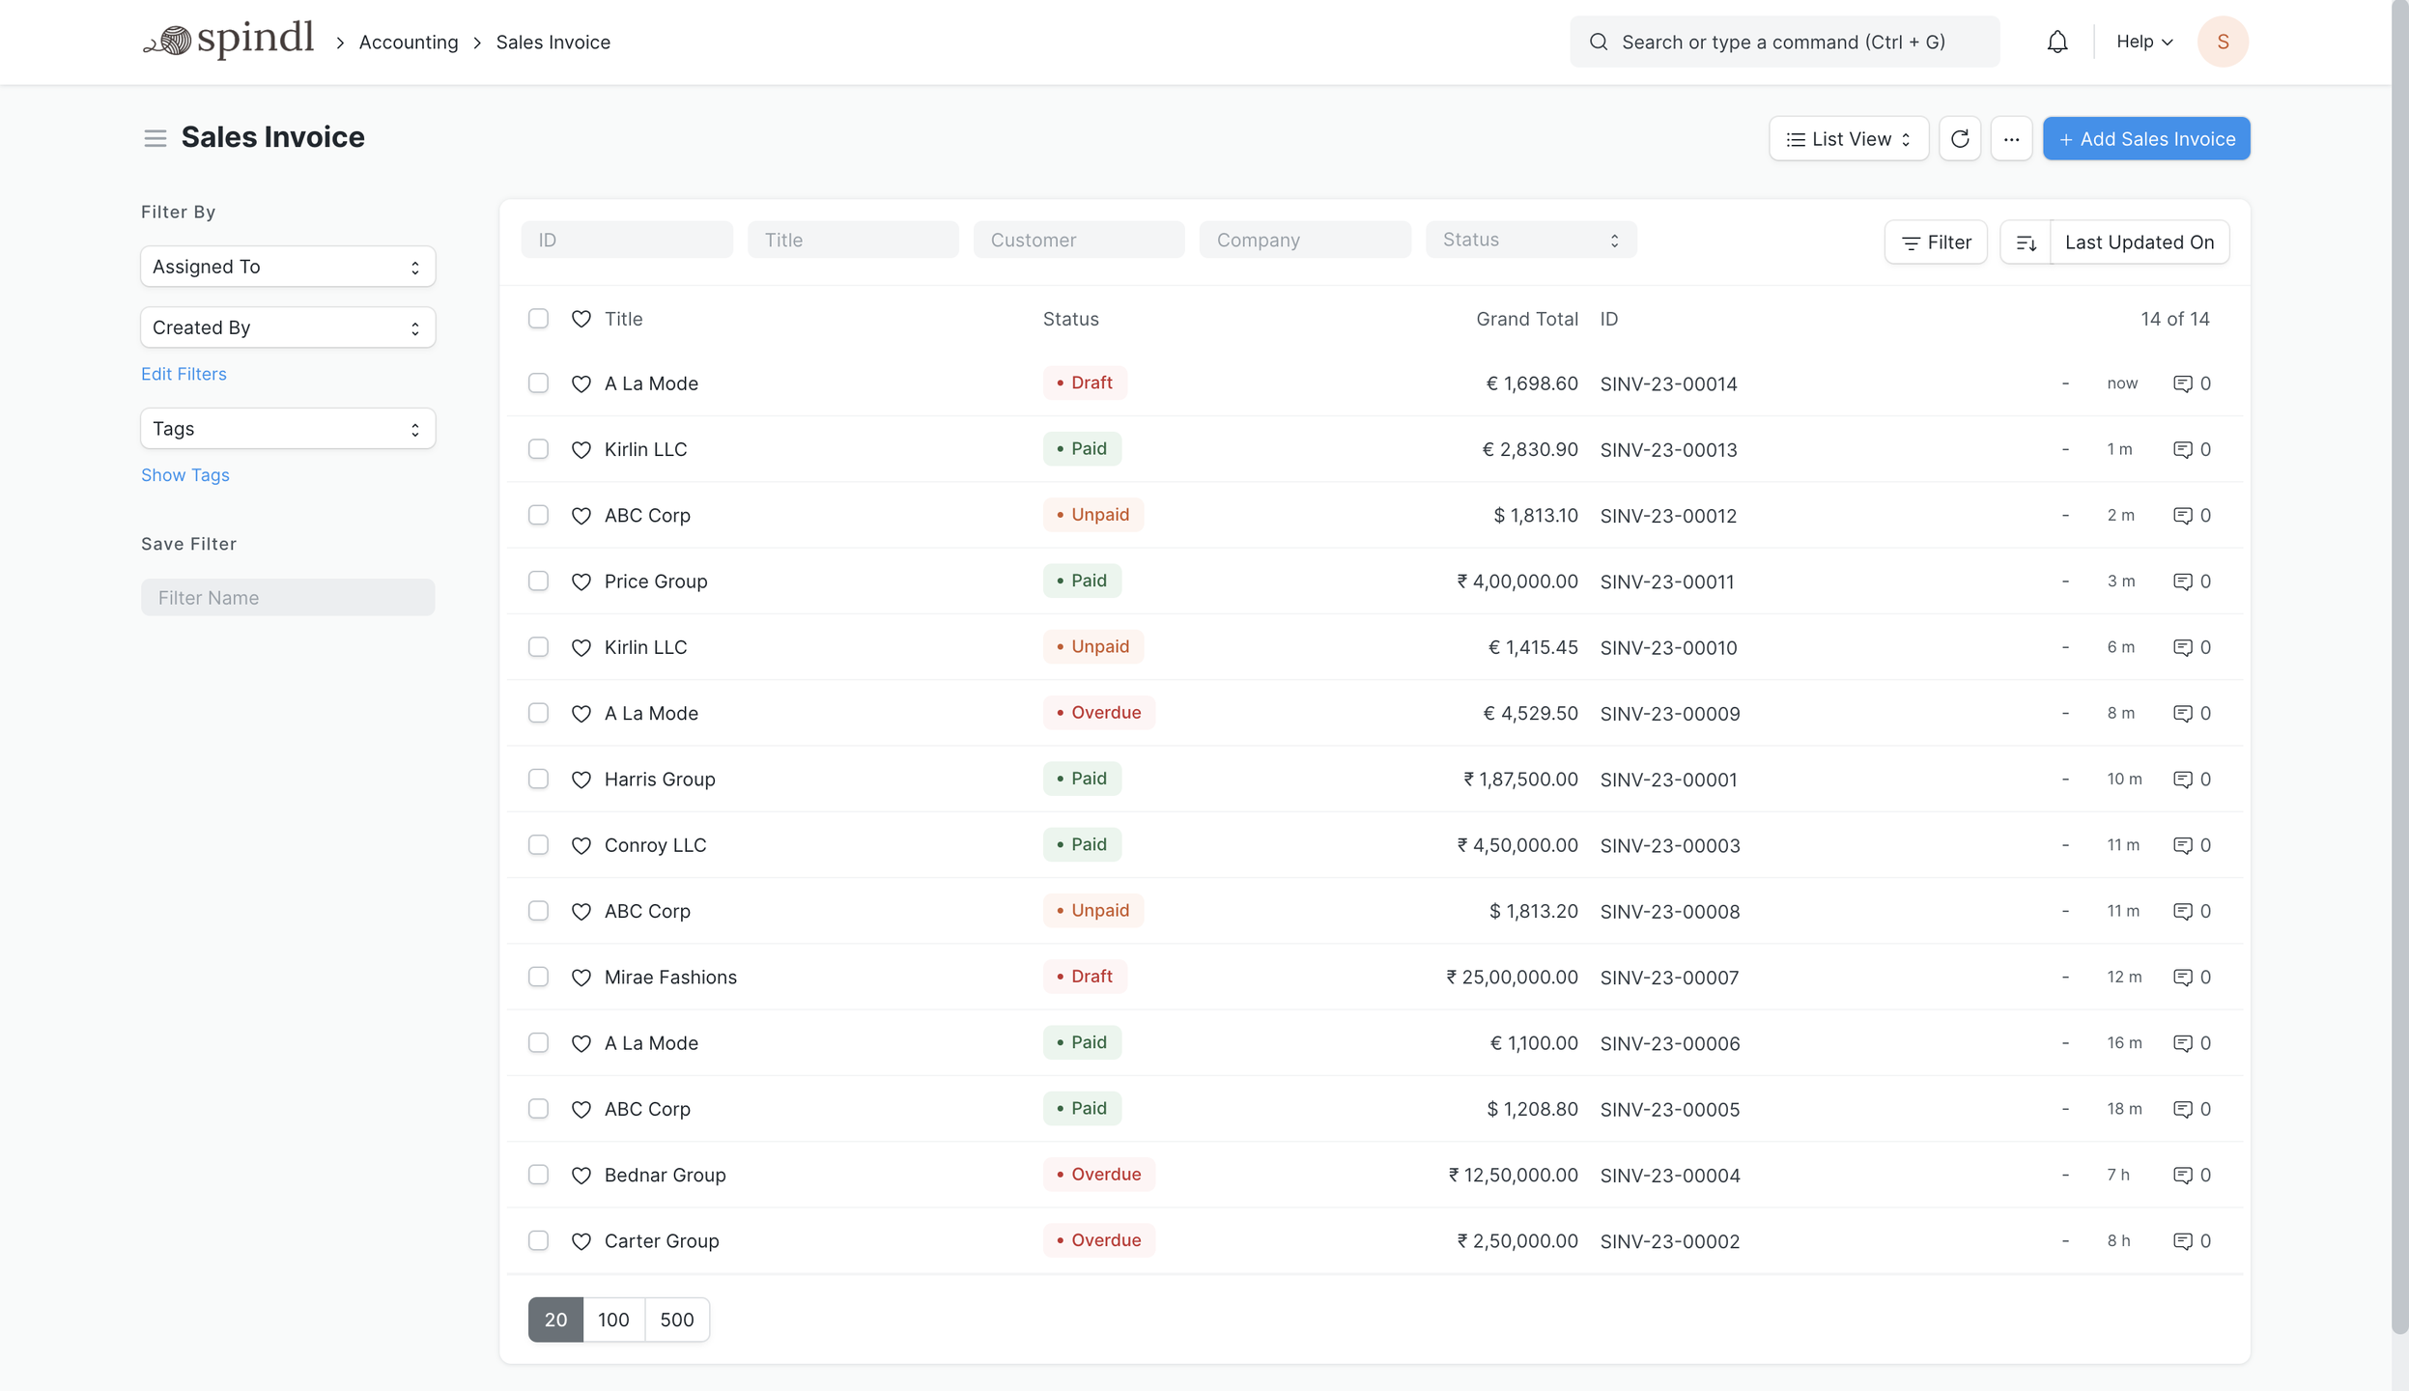2409x1391 pixels.
Task: Open the Status filter dropdown
Action: (1529, 239)
